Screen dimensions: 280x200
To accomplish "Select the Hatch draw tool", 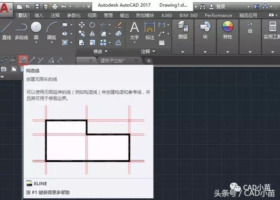I will coord(65,43).
